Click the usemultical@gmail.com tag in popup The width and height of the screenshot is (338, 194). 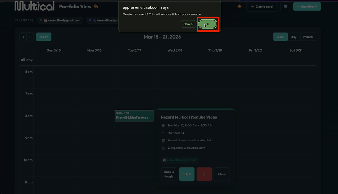[180, 160]
